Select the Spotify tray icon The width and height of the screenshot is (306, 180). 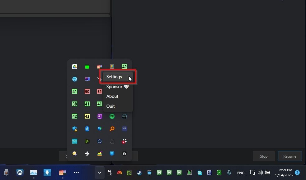pos(112,116)
